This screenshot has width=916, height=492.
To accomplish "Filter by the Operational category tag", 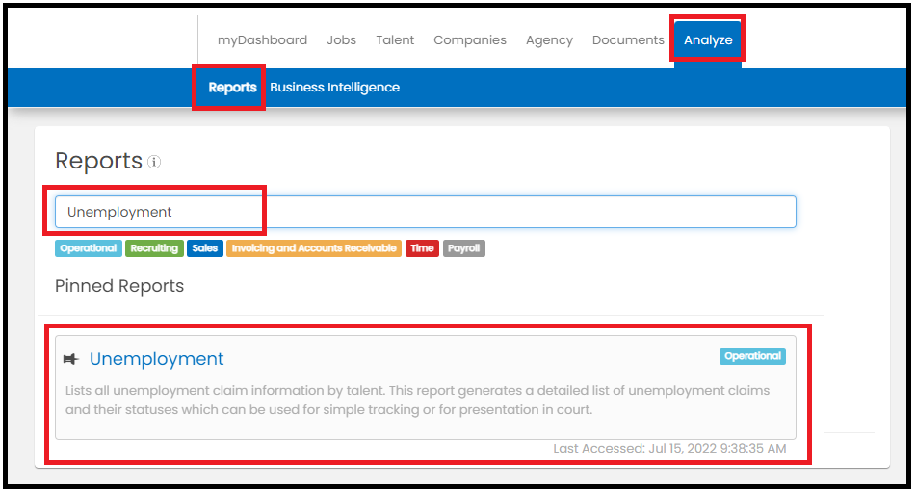I will [x=89, y=248].
